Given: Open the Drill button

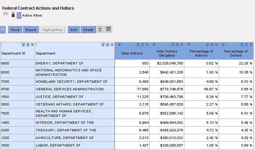Looking at the screenshot, I should (73, 30).
